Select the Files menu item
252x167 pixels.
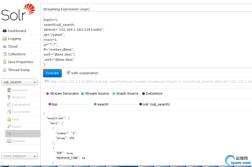click(15, 119)
